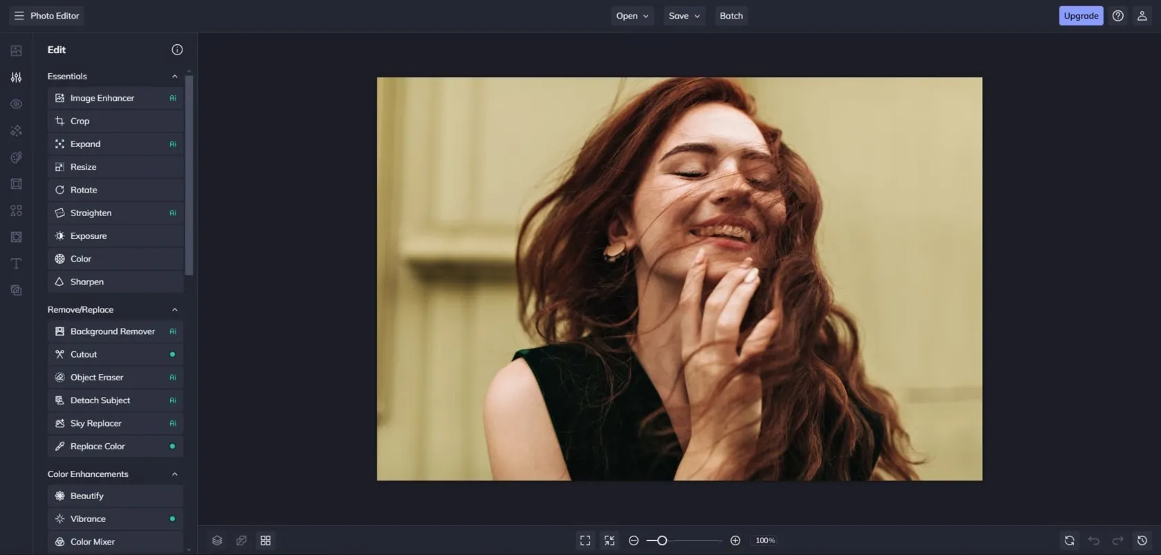Click the Batch button
1161x555 pixels.
tap(730, 16)
